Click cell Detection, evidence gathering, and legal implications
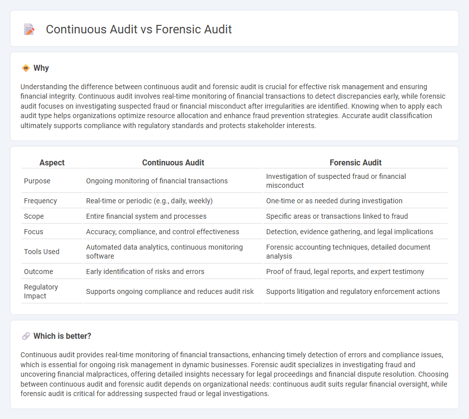Image resolution: width=469 pixels, height=419 pixels. click(x=355, y=232)
